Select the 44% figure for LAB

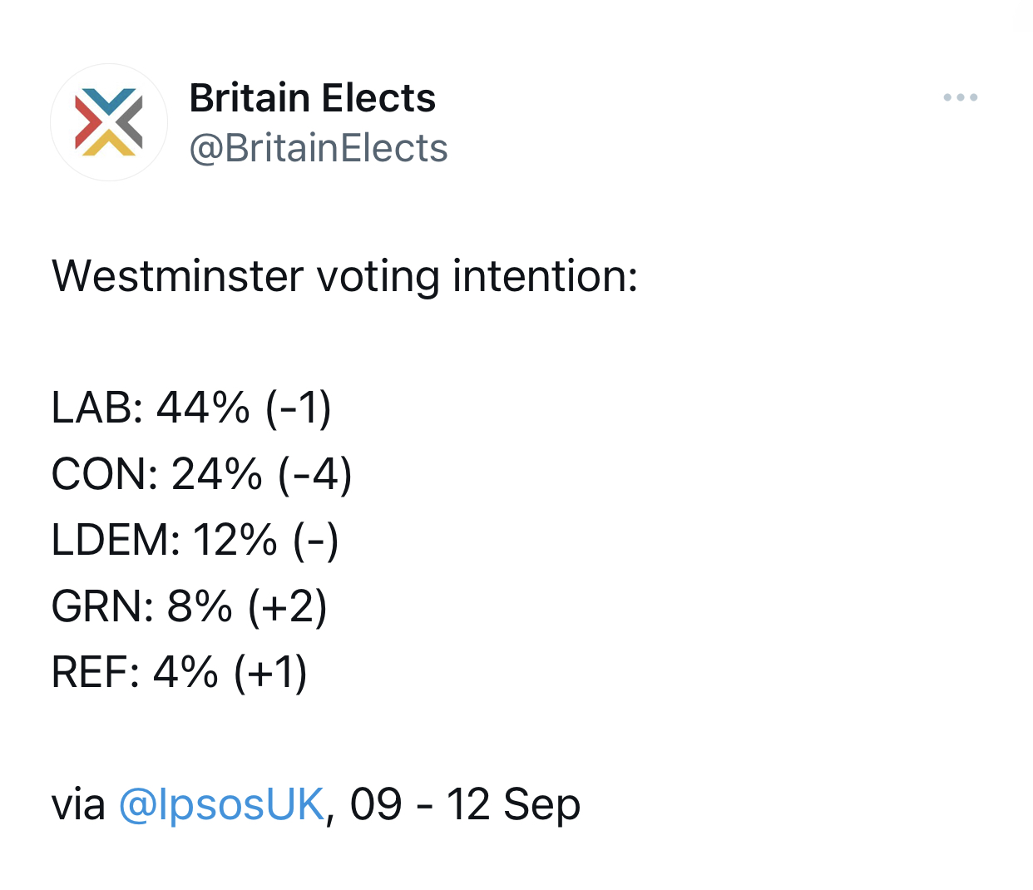click(x=203, y=408)
